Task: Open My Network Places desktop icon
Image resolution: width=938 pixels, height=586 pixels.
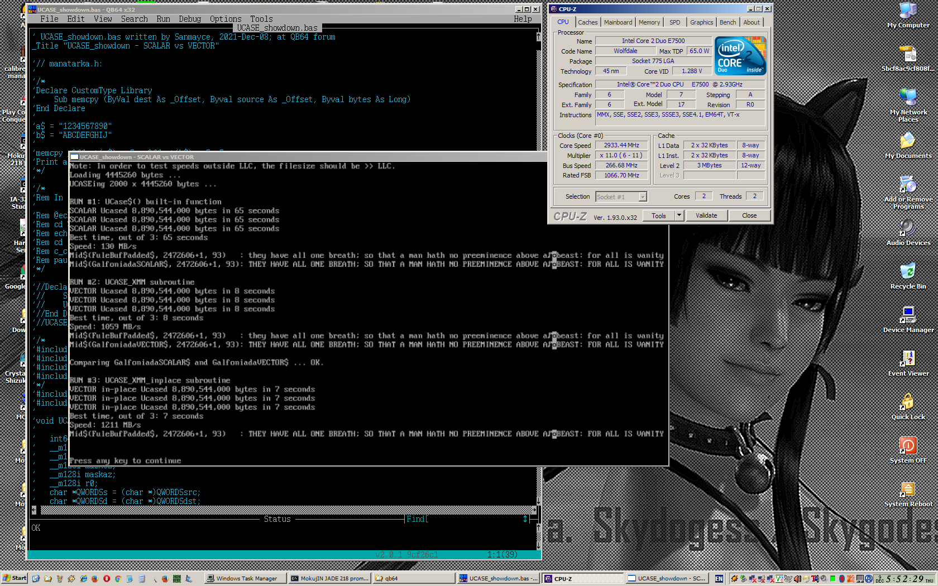Action: tap(908, 105)
